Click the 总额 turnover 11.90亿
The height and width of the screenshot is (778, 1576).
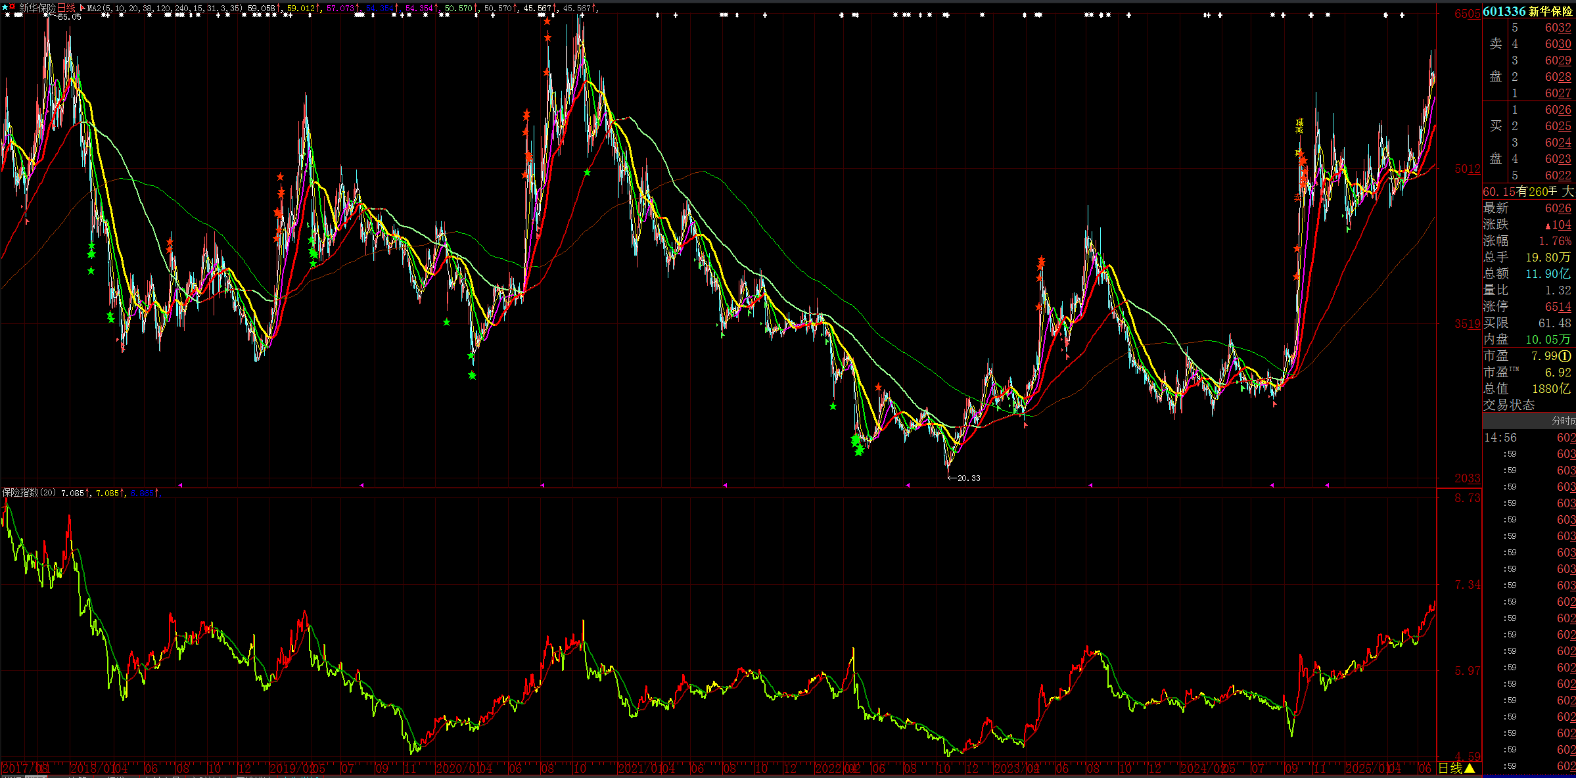pos(1548,274)
